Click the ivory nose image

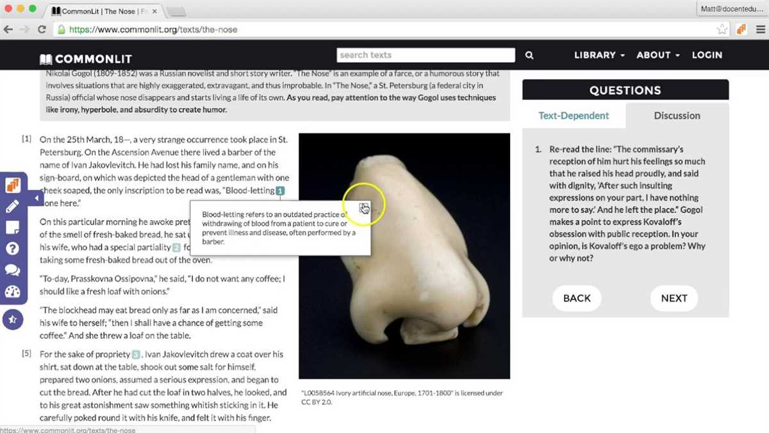(404, 256)
